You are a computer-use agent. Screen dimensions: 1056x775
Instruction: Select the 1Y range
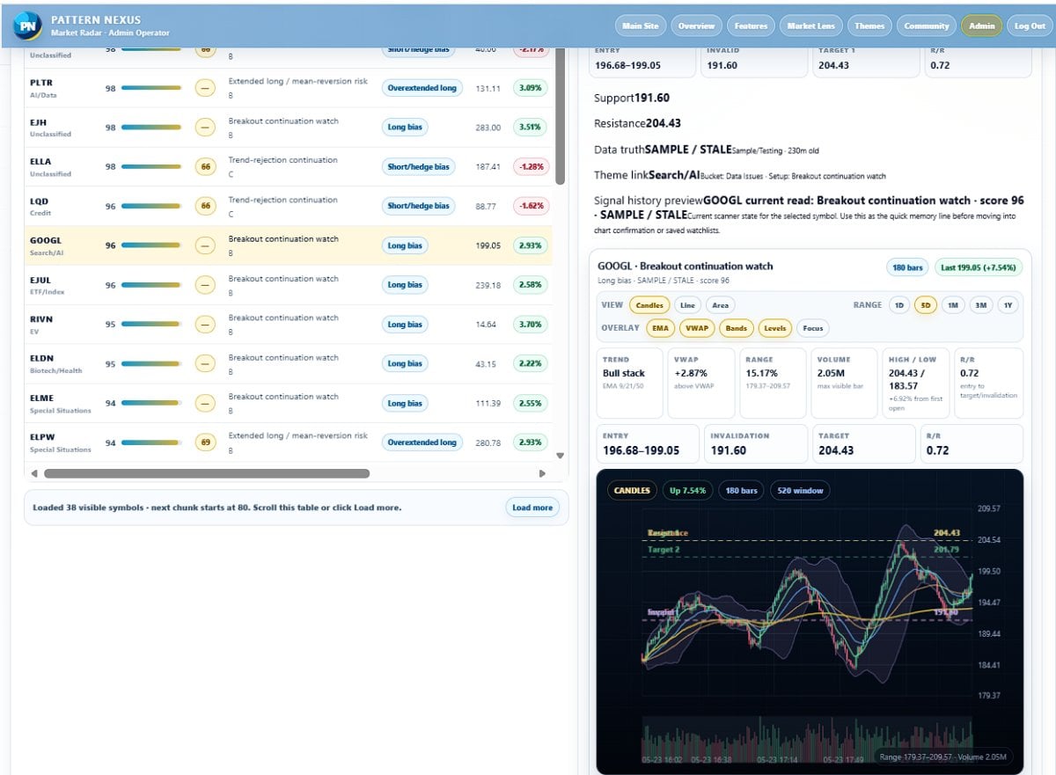(x=1008, y=305)
